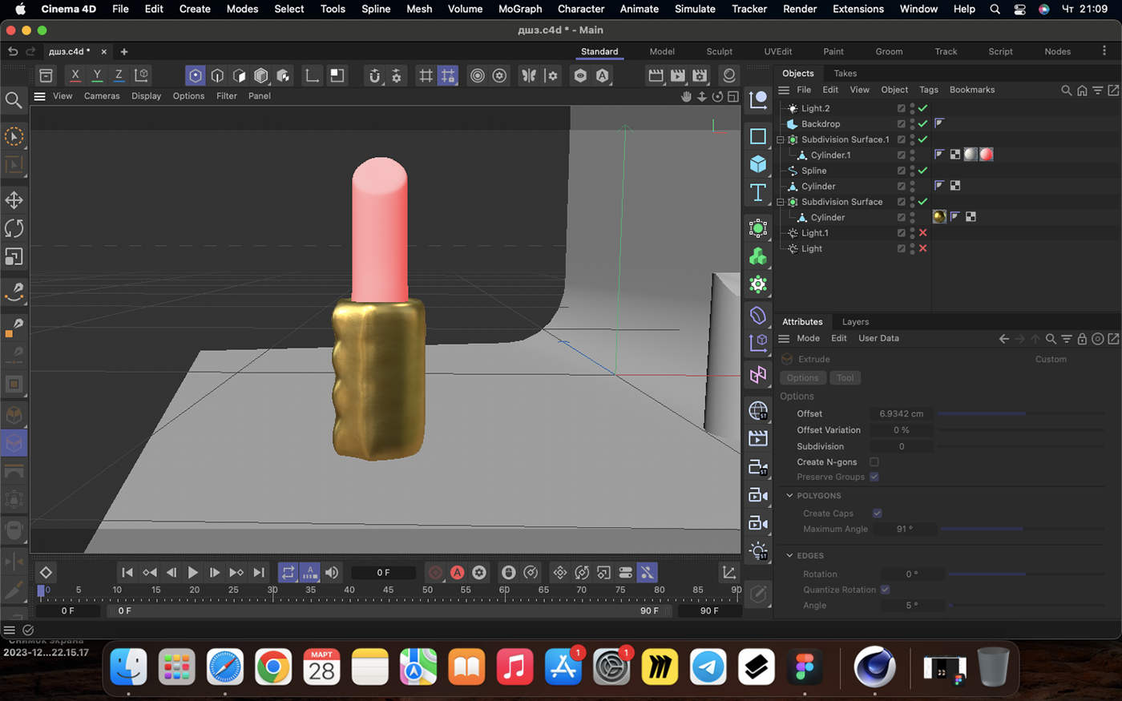The height and width of the screenshot is (701, 1122).
Task: Select the Rotate tool in left toolbar
Action: [14, 228]
